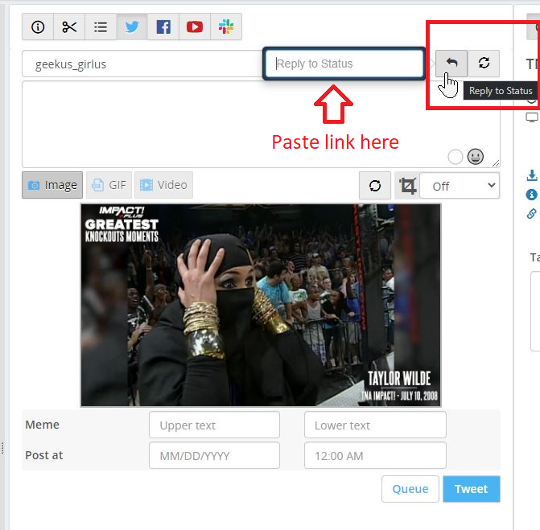Open the info tab icon
The height and width of the screenshot is (530, 540).
tap(38, 27)
